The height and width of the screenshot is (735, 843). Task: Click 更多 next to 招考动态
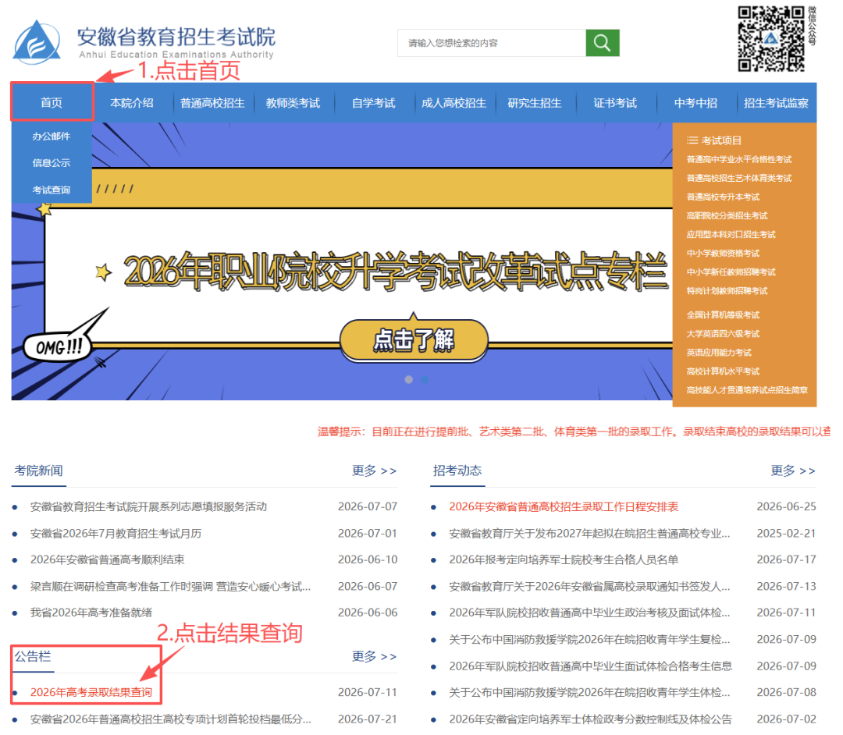point(793,470)
